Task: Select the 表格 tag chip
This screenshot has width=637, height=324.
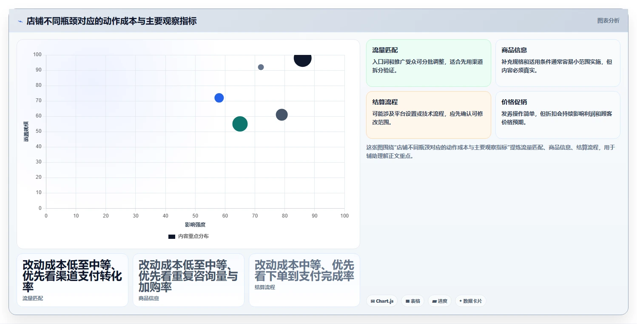Action: click(x=412, y=301)
